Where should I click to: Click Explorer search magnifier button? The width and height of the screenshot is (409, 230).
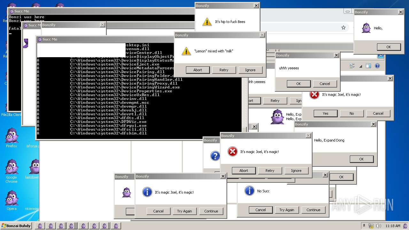click(x=380, y=56)
